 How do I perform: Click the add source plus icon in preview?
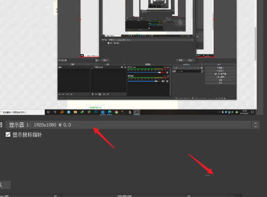pyautogui.click(x=92, y=94)
